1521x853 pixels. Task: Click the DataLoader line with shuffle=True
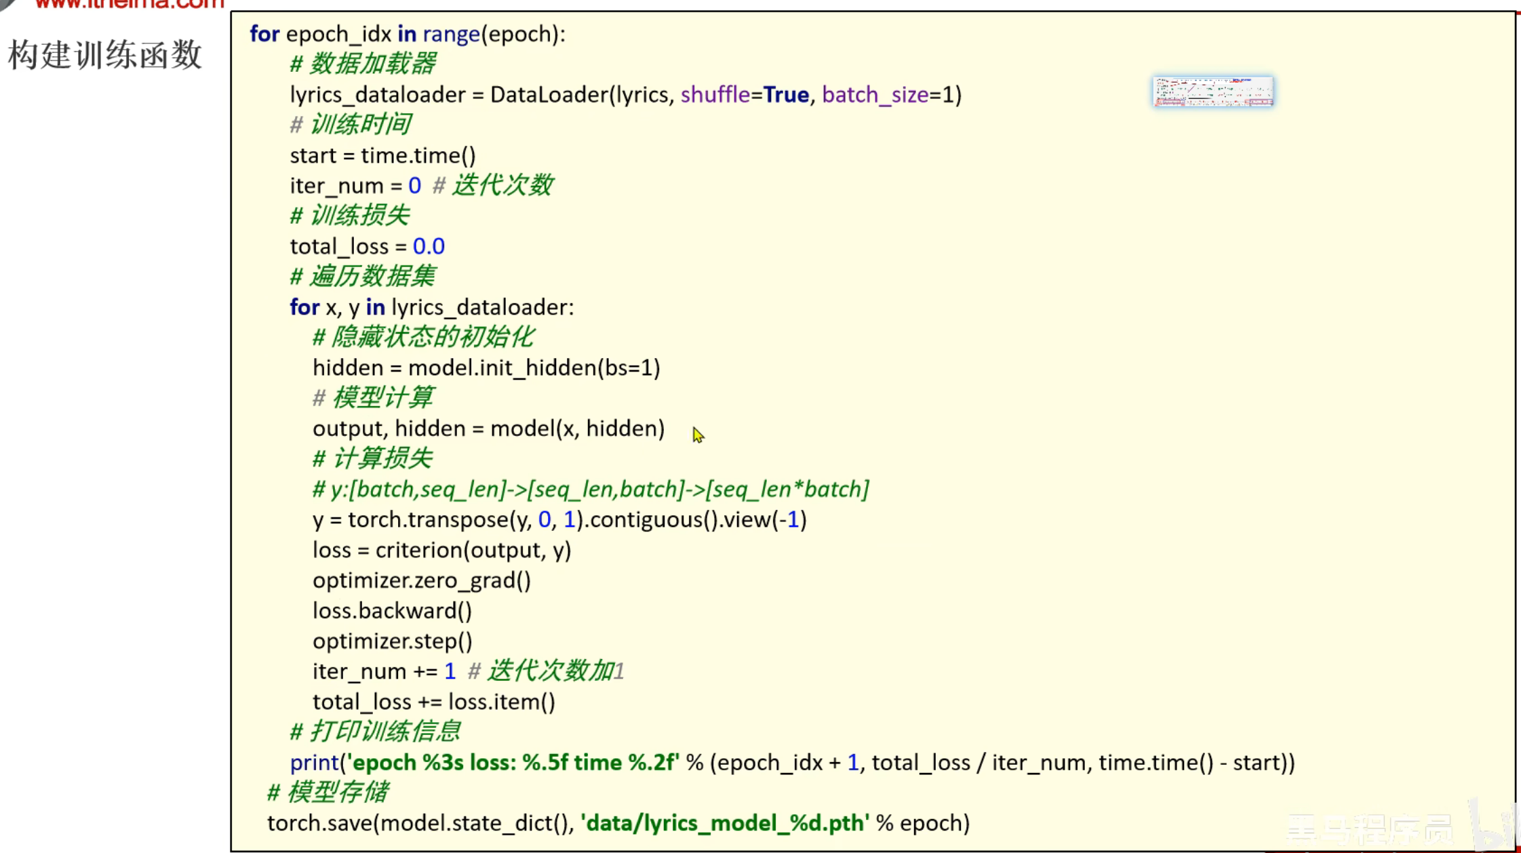pos(625,95)
